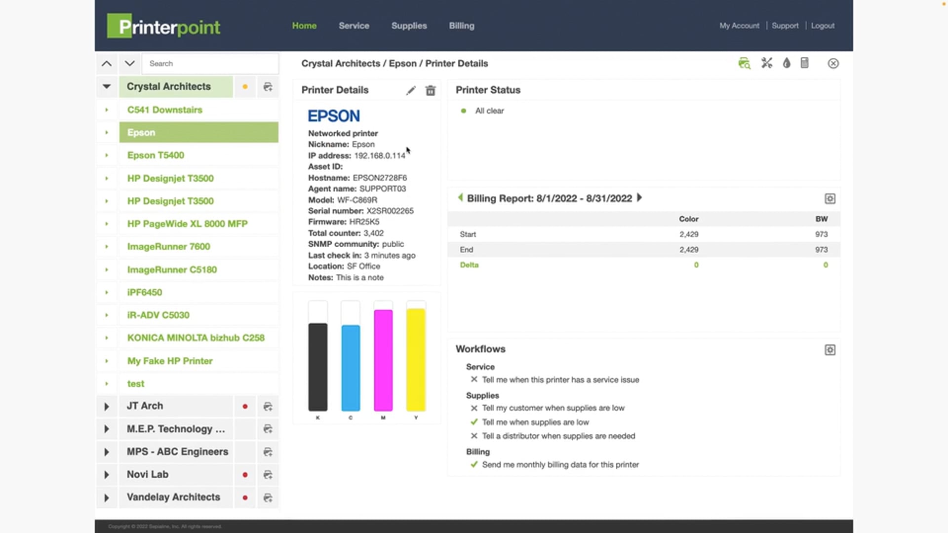
Task: Expand the Novi Lab customer group
Action: click(x=107, y=475)
